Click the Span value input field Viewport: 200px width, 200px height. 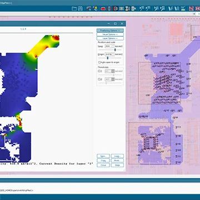click(108, 46)
